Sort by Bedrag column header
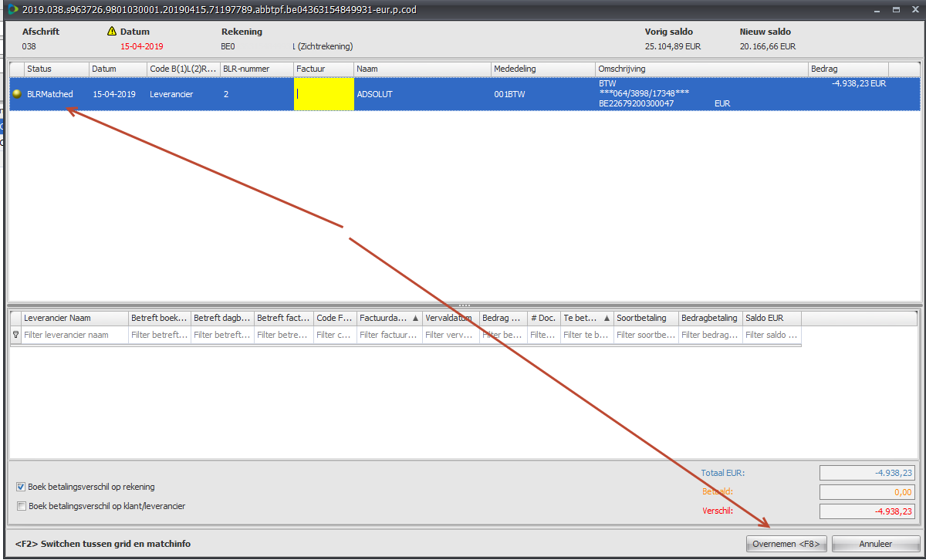Screen dimensions: 926x560 (847, 69)
